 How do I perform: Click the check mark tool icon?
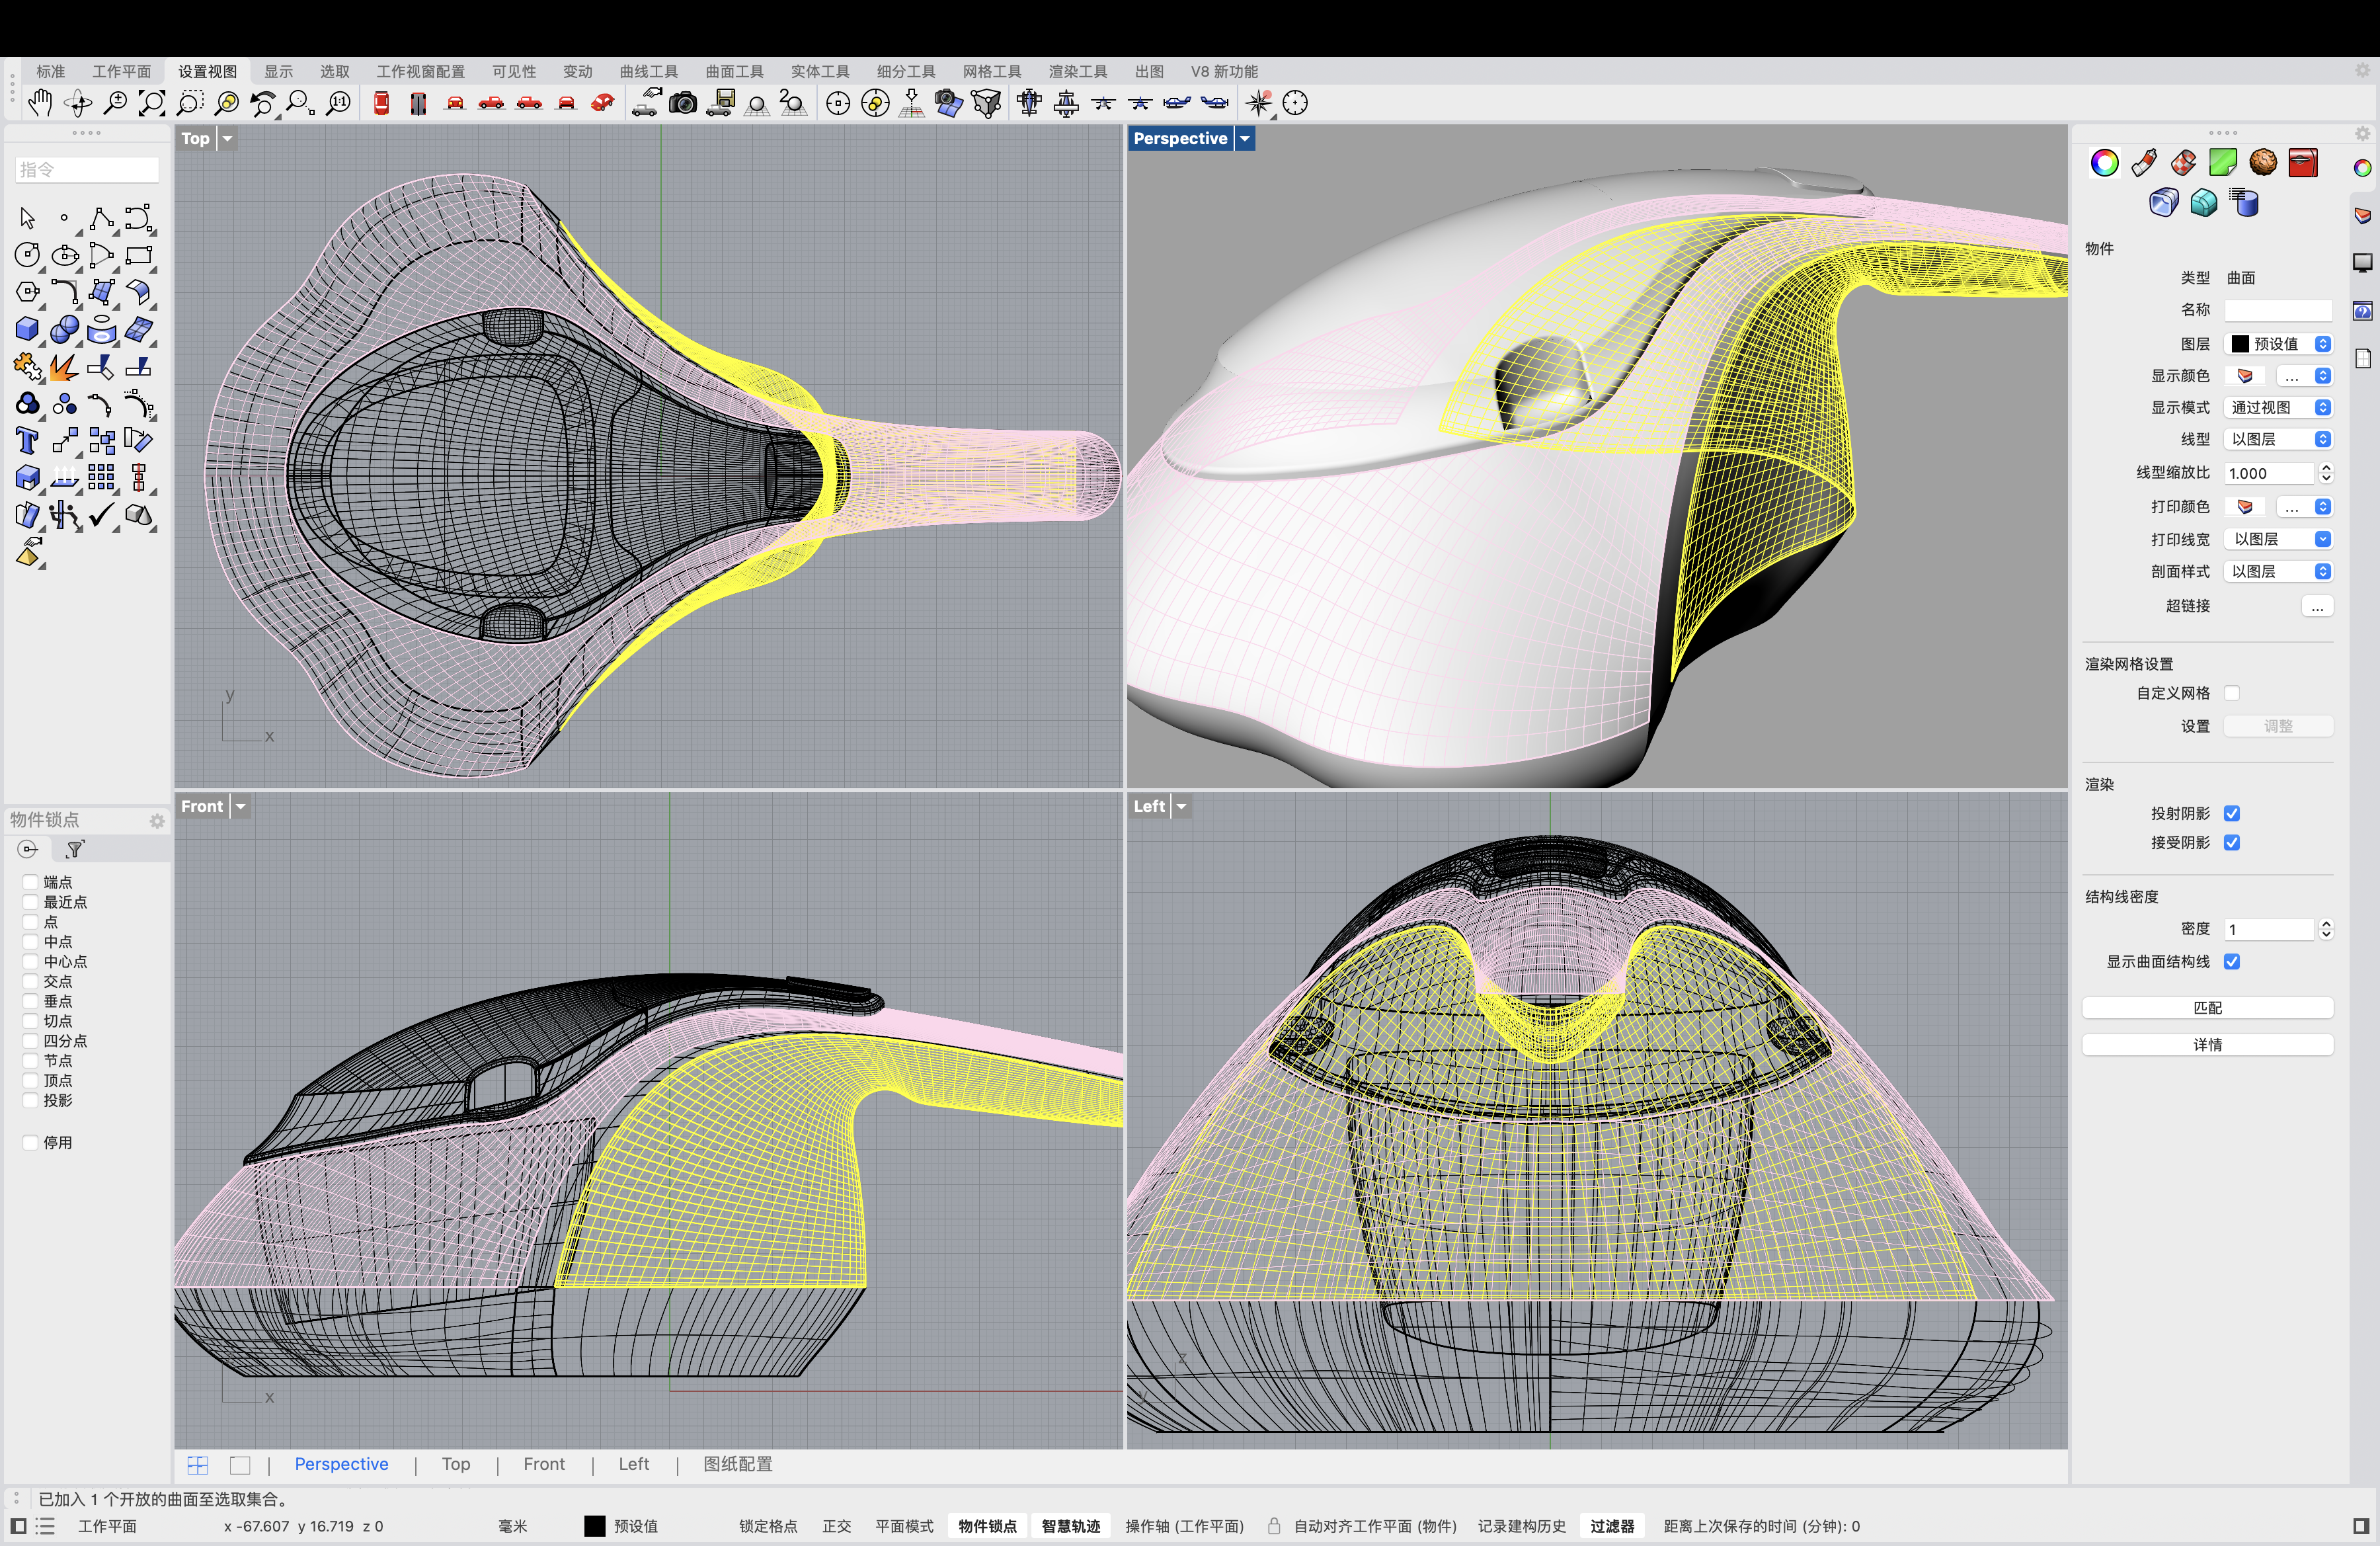[101, 515]
